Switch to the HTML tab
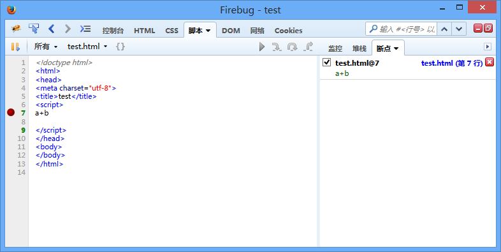Screen dimensions: 501x252 [145, 31]
